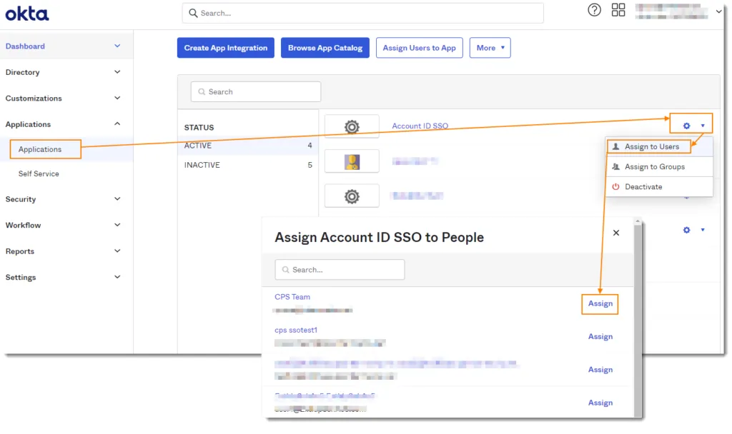Open the dropdown arrow beside the lower gear icon
This screenshot has width=732, height=434.
702,230
